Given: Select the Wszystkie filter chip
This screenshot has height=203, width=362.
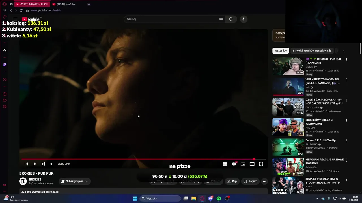Looking at the screenshot, I should point(281,51).
